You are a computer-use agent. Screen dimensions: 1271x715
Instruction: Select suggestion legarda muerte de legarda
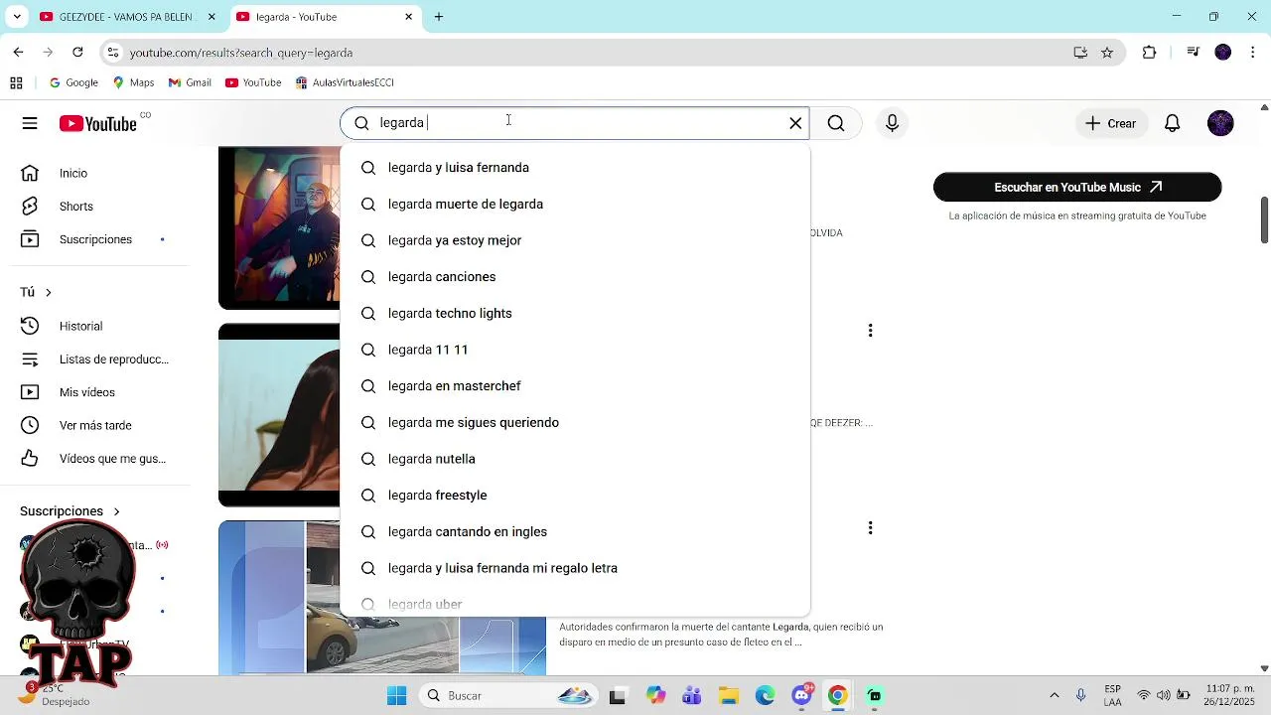[575, 205]
